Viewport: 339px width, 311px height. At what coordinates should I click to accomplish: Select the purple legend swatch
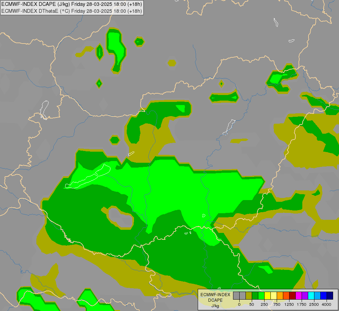pyautogui.click(x=305, y=295)
